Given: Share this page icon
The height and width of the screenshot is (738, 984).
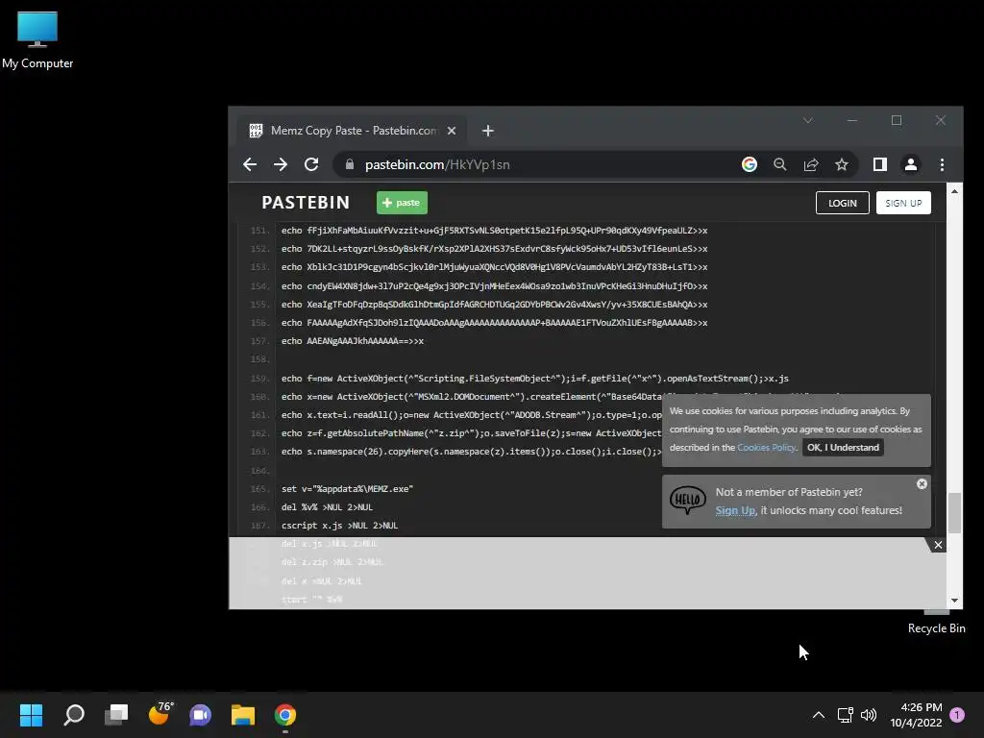Looking at the screenshot, I should click(x=811, y=164).
